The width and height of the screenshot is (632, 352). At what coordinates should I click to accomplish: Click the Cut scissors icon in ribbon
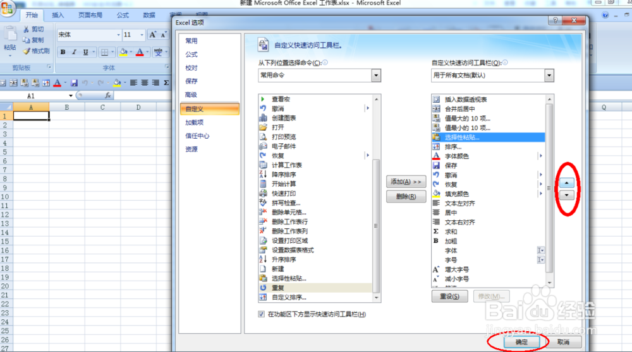click(x=26, y=29)
